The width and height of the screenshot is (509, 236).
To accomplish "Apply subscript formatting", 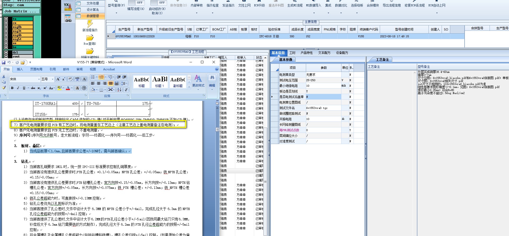I will [39, 88].
